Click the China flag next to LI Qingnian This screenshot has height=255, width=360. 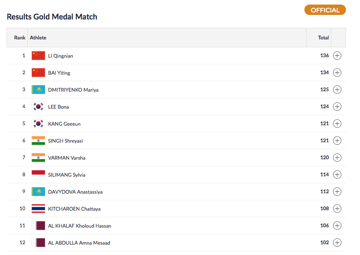(38, 56)
